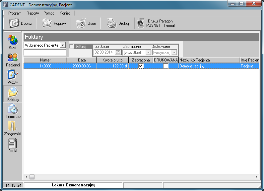This screenshot has height=191, width=264.
Task: Click the Dopisz add-invoice toolbar icon
Action: click(x=14, y=23)
